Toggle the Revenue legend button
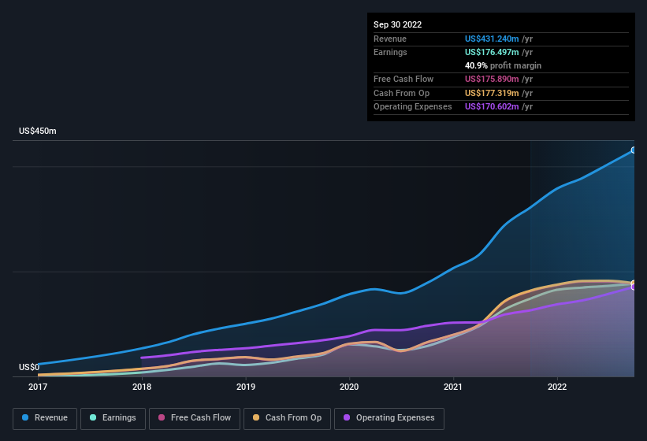 click(x=45, y=418)
